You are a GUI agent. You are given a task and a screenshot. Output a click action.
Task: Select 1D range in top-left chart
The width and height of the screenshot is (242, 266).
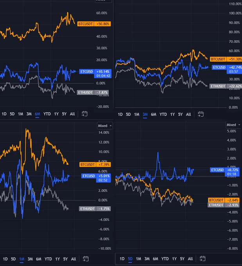click(x=4, y=114)
